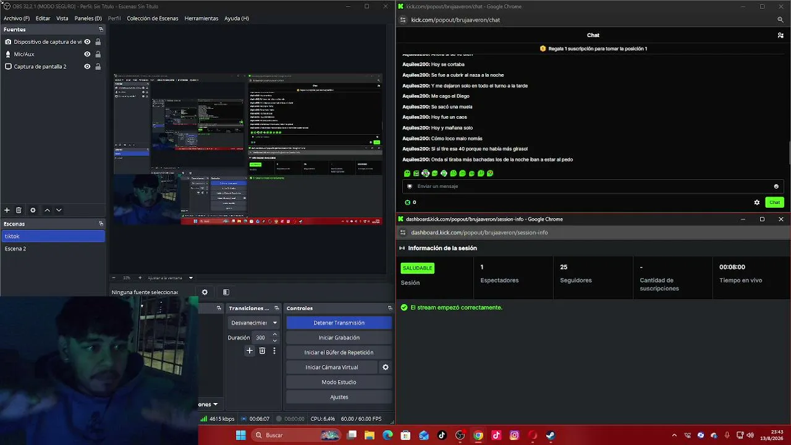Viewport: 791px width, 445px height.
Task: Select the tiktok scene
Action: (x=53, y=236)
